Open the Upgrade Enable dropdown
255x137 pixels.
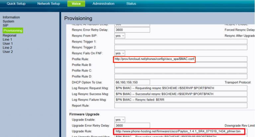point(120,120)
